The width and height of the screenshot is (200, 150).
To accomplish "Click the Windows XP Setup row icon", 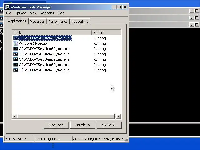I will tap(16, 43).
